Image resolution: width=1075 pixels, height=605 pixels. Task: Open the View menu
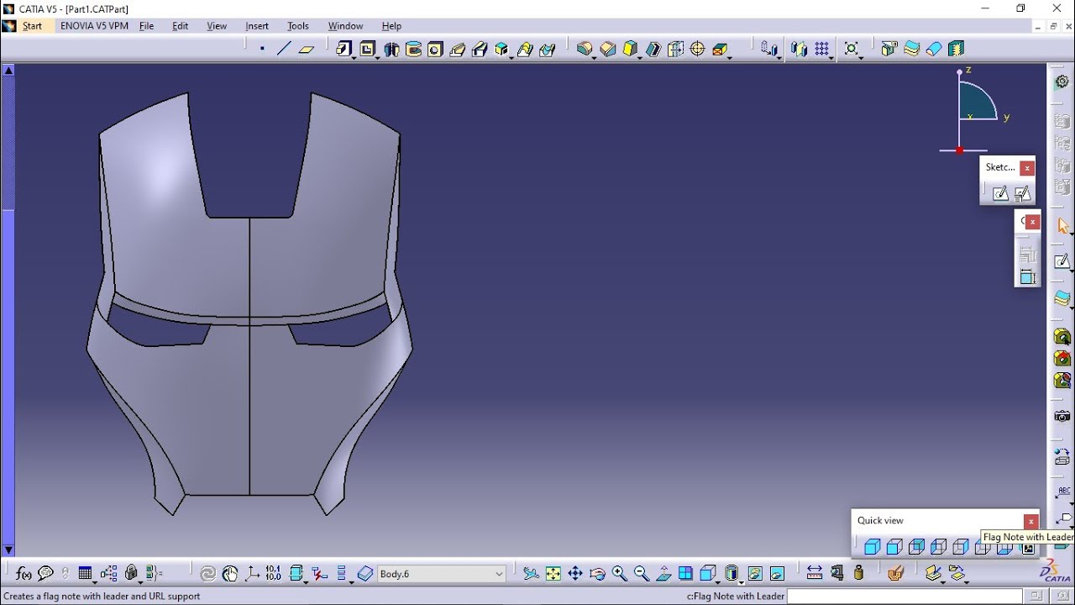point(217,26)
